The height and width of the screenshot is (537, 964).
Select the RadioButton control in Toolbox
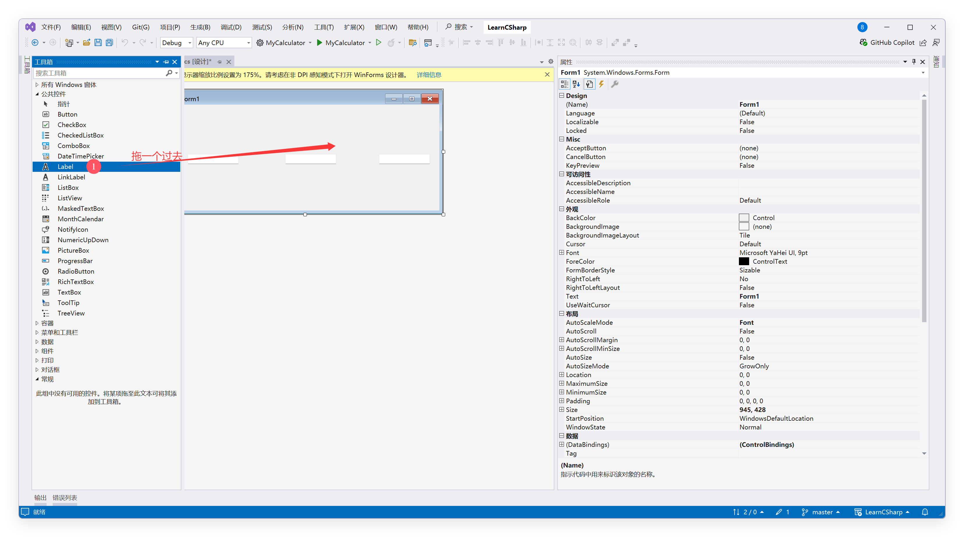tap(106, 271)
